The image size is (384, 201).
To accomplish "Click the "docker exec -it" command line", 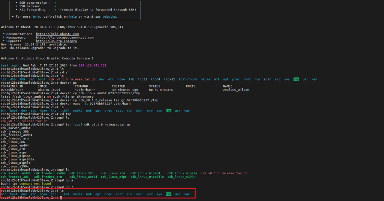I will click(66, 104).
